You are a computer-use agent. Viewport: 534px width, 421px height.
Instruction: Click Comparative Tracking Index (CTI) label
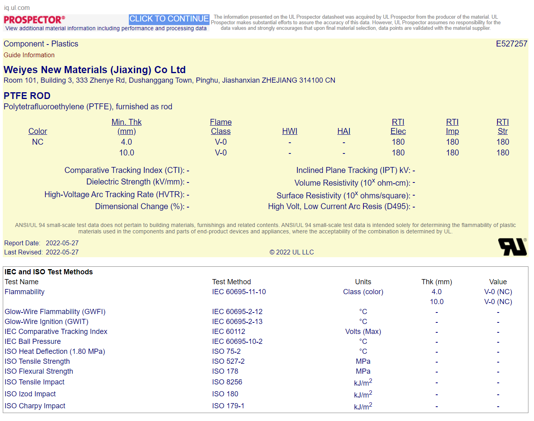(124, 170)
